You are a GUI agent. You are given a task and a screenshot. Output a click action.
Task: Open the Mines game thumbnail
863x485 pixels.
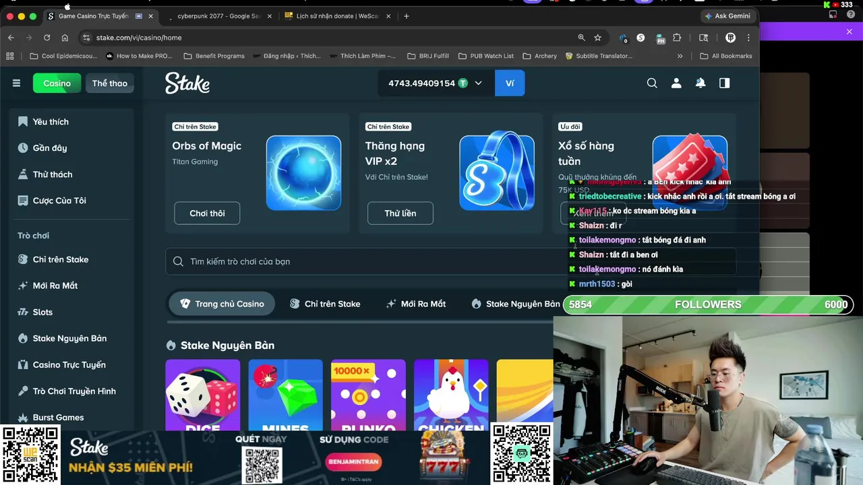pos(285,395)
